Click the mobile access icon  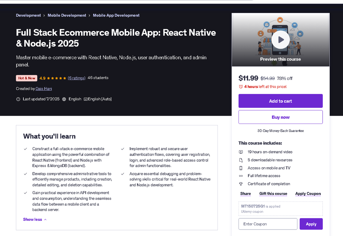[x=241, y=168]
